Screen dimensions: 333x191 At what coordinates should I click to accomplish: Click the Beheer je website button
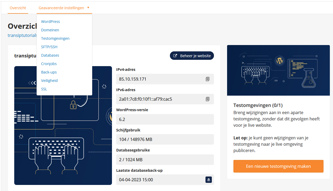[x=192, y=56]
